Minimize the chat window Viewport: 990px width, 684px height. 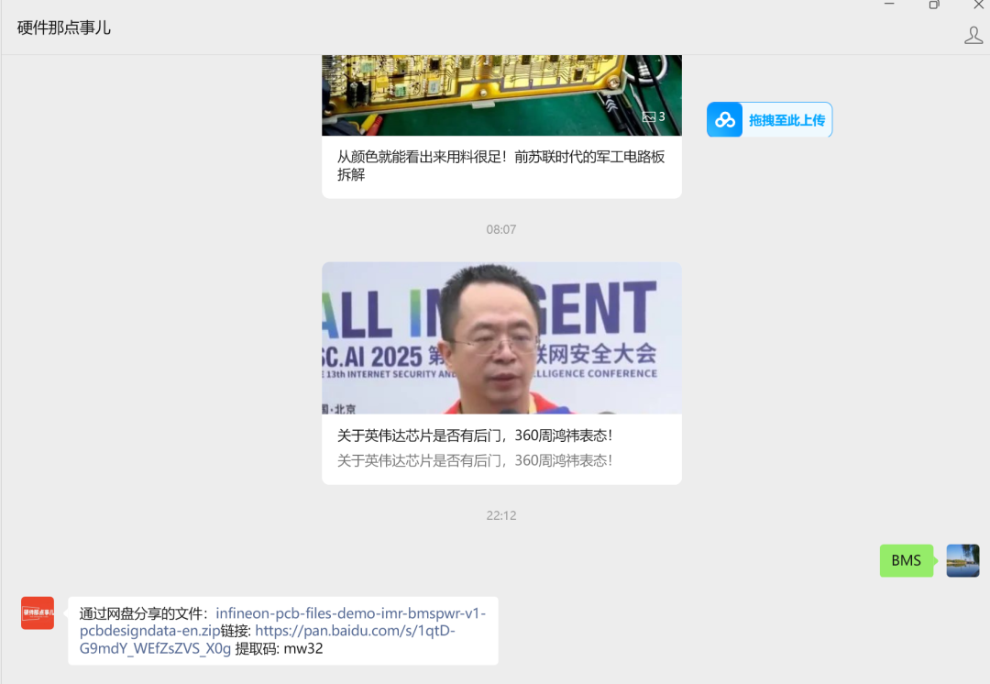click(x=889, y=5)
